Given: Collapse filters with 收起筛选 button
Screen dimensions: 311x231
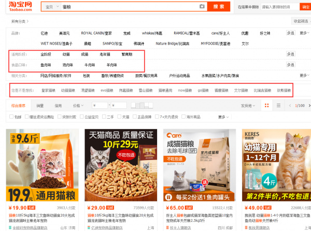Looking at the screenshot, I should (x=301, y=21).
